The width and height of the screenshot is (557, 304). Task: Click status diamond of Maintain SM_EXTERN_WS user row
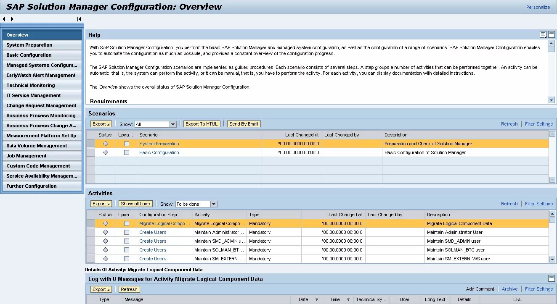106,259
